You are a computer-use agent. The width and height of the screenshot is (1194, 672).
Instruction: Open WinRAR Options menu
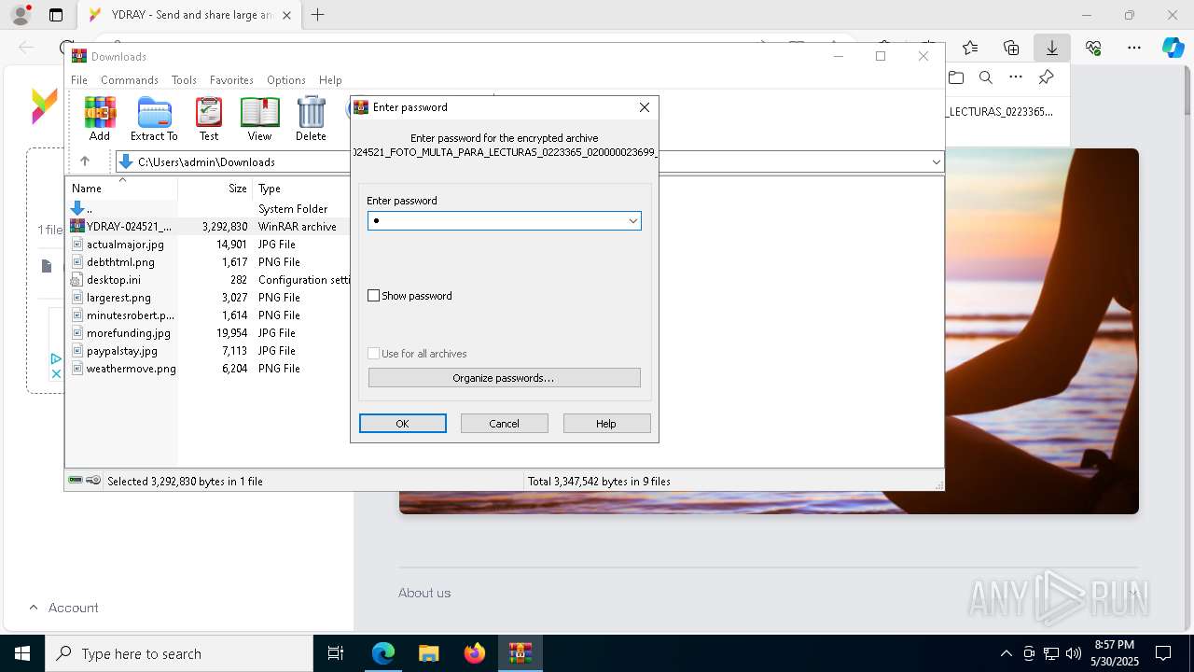tap(286, 80)
